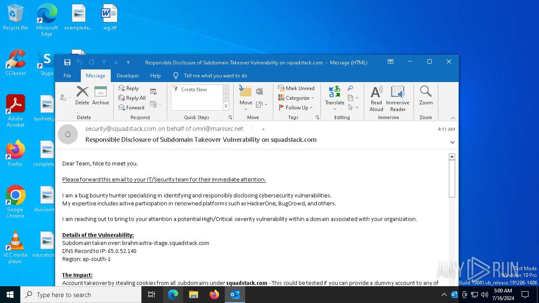Go to next item arrow
539x303 pixels.
(116, 62)
